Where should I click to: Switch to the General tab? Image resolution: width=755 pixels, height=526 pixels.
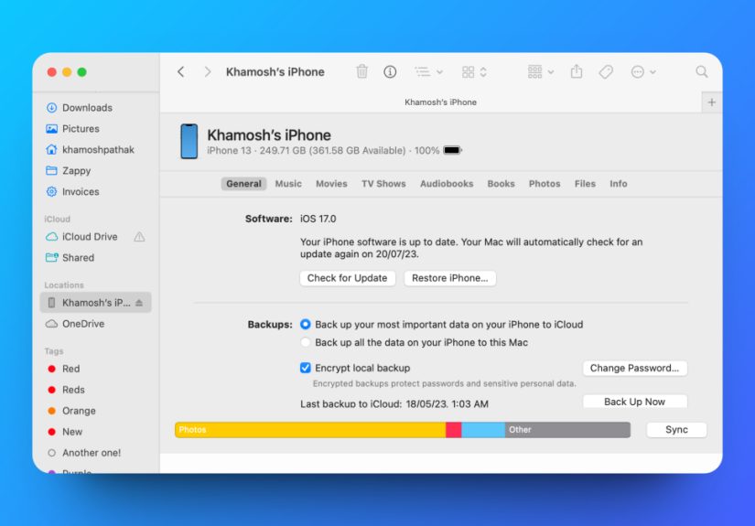(243, 184)
